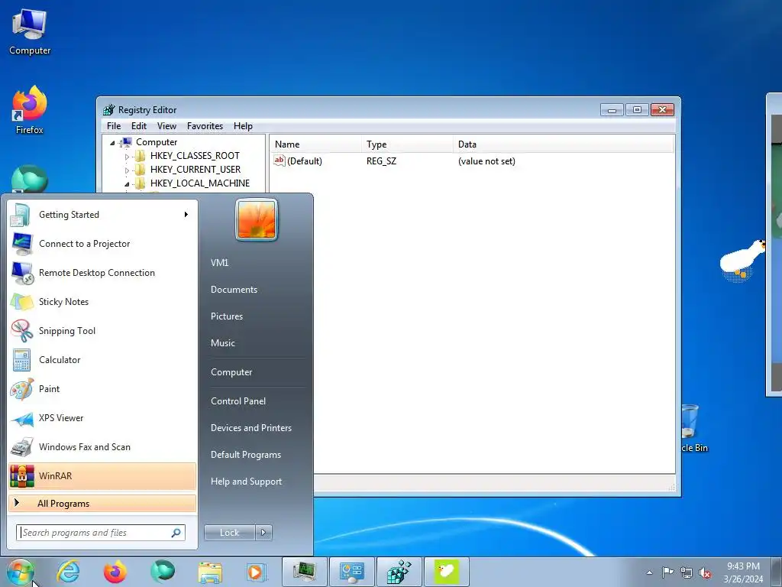782x587 pixels.
Task: Select HKEY_LOCAL_MACHINE key
Action: pos(200,183)
